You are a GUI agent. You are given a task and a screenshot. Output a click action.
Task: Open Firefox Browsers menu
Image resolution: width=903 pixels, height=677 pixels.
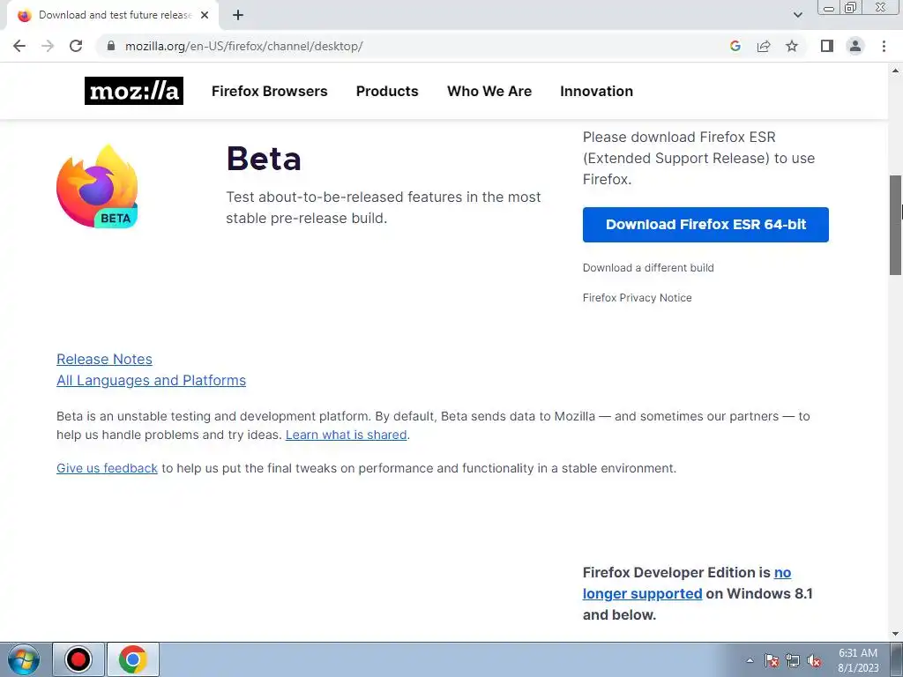[270, 91]
